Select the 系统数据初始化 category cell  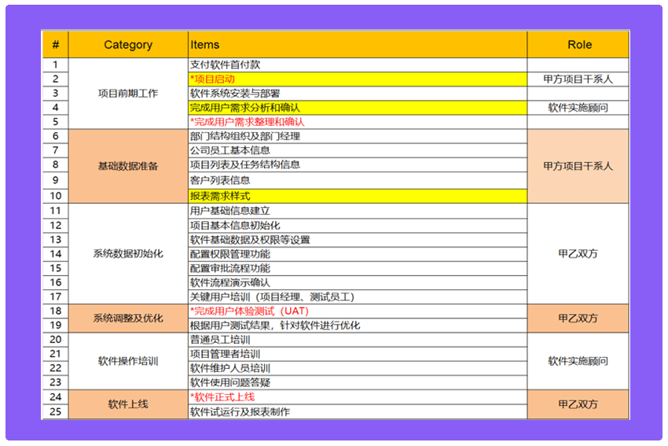click(x=128, y=254)
